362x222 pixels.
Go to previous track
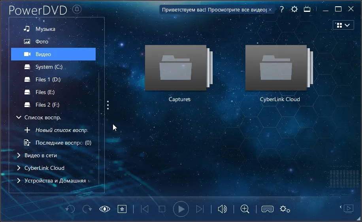[145, 209]
